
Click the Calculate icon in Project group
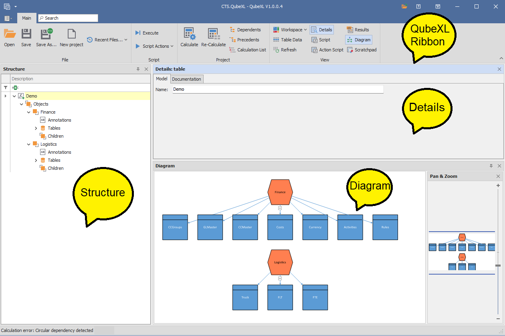(x=189, y=34)
